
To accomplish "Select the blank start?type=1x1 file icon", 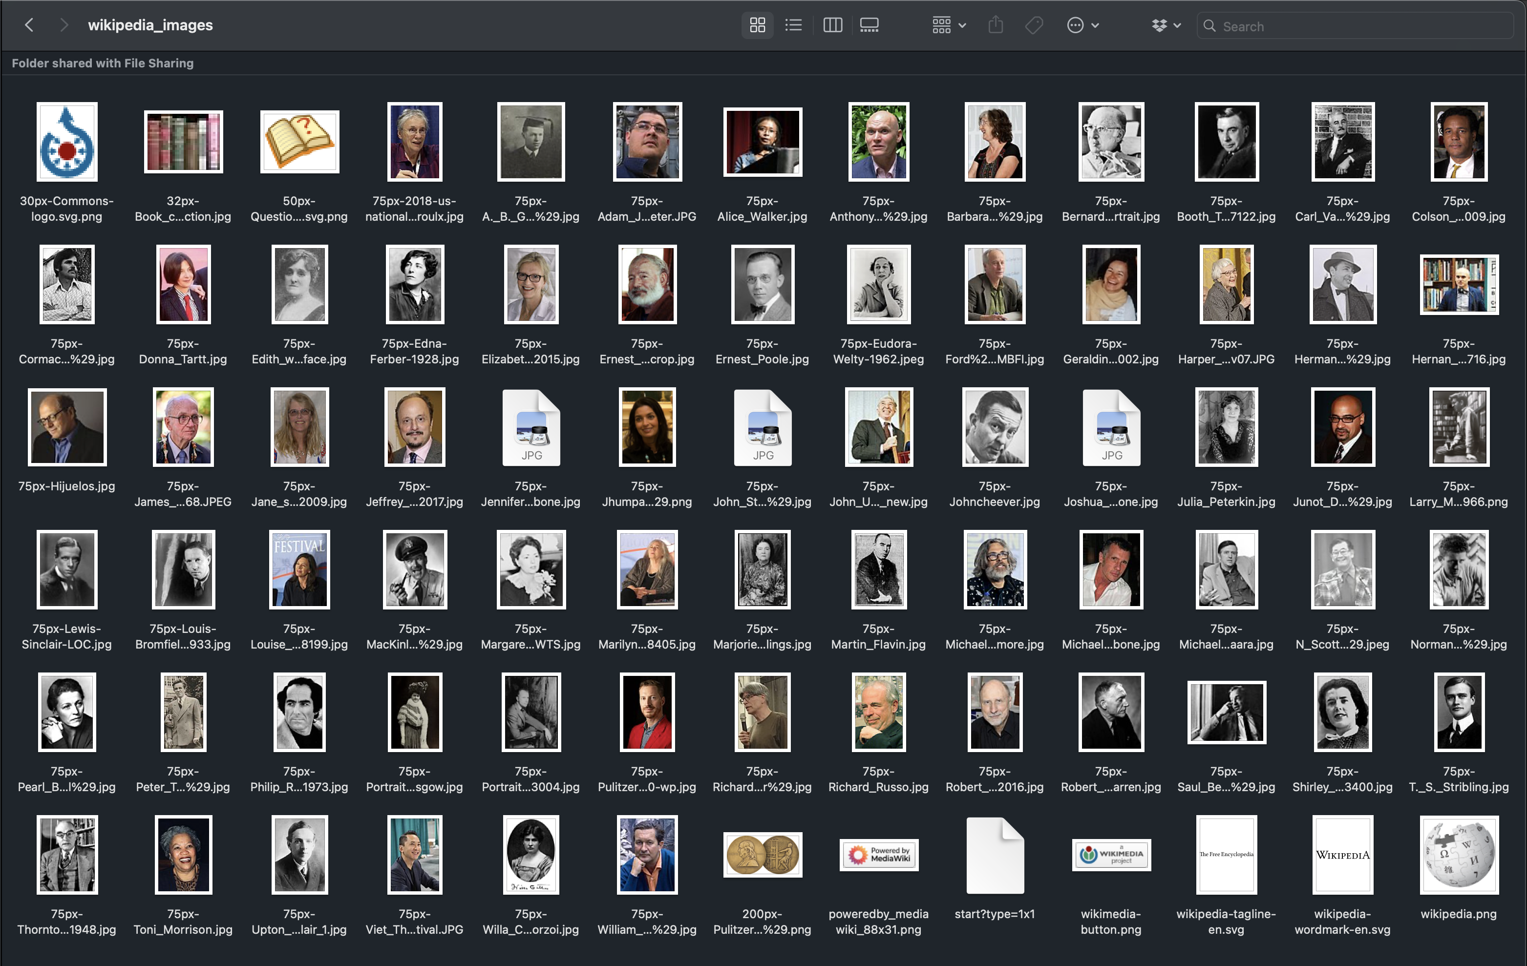I will click(x=995, y=855).
